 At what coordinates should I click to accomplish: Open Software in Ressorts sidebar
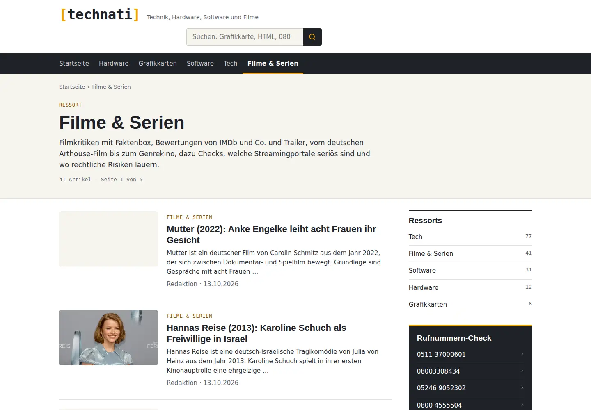point(470,270)
